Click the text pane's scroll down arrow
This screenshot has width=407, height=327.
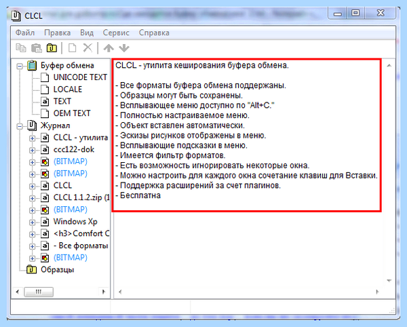[x=389, y=281]
